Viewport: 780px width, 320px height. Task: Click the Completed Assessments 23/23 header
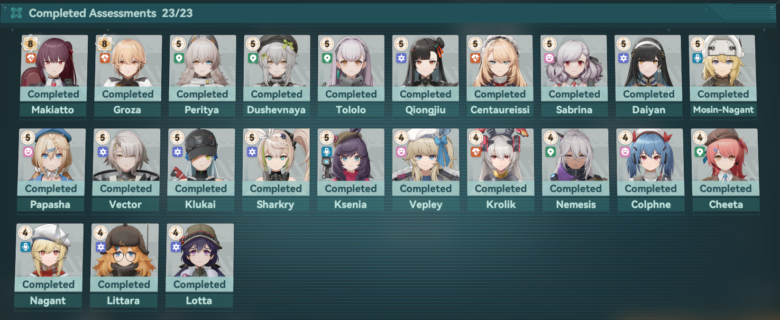point(110,13)
